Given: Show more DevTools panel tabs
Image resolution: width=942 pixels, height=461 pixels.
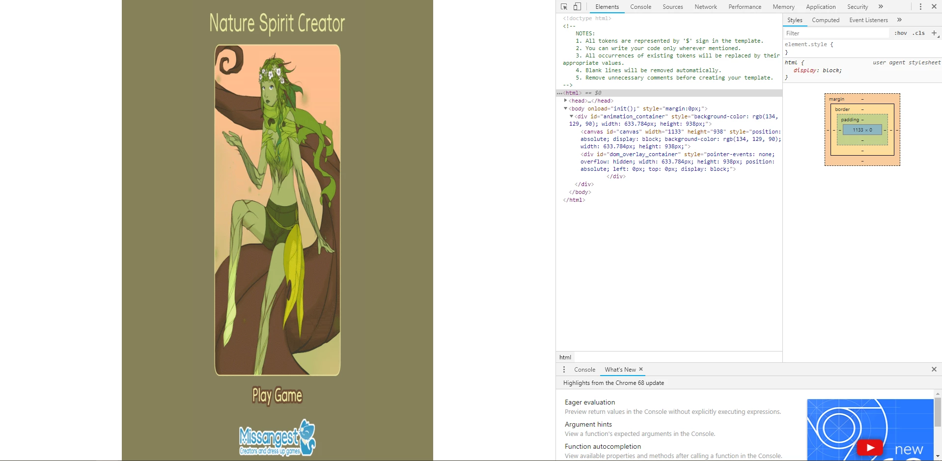Looking at the screenshot, I should click(x=881, y=7).
